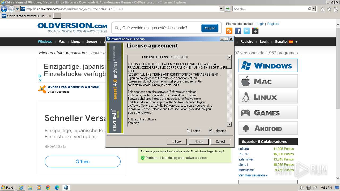Open the RSS feed icon
This screenshot has height=191, width=340.
pos(229,31)
